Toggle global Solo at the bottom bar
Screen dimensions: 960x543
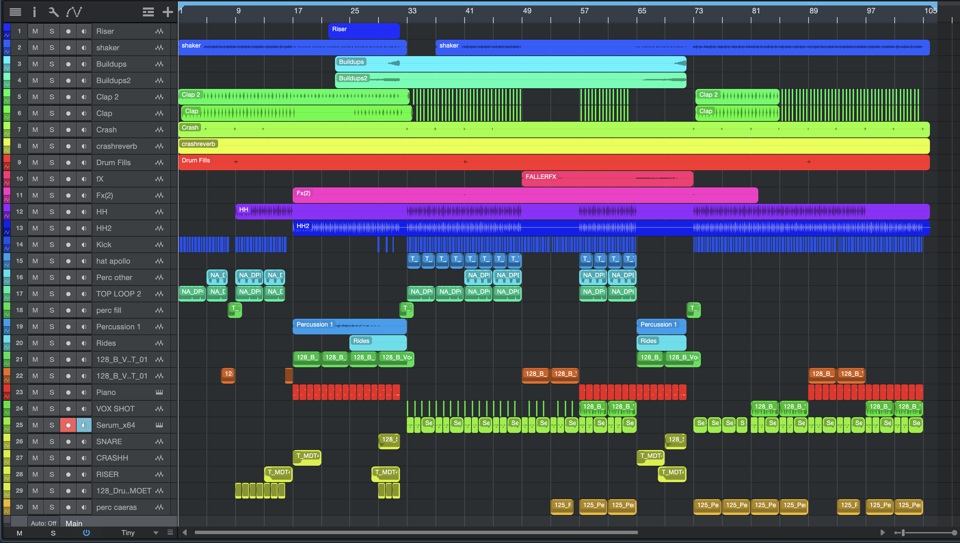coord(53,533)
